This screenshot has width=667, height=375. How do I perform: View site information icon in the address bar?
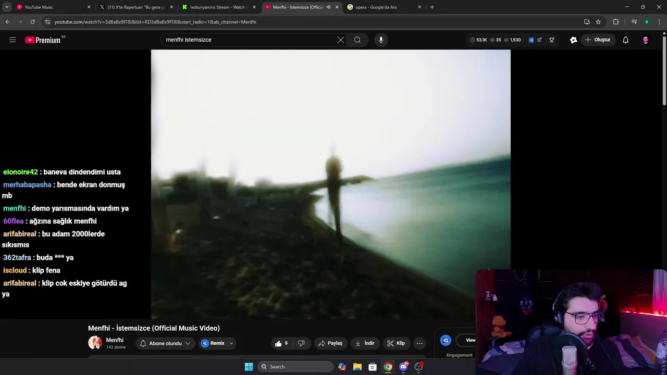tap(47, 22)
